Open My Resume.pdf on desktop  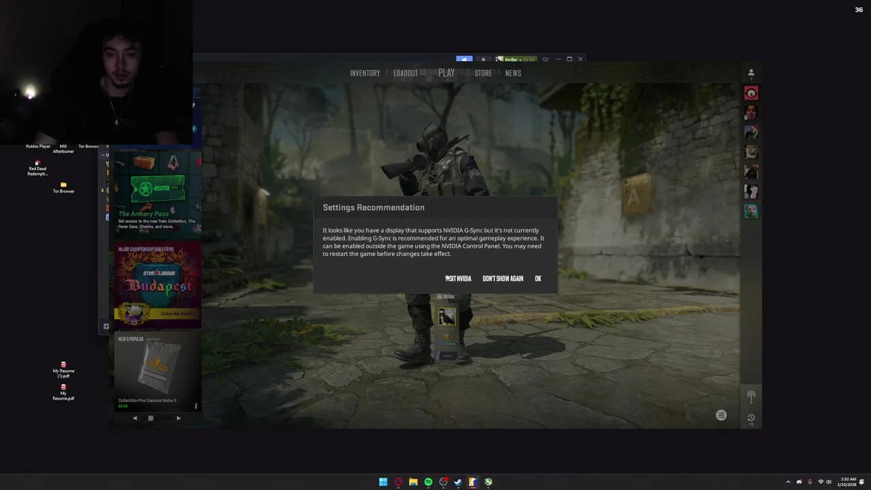(x=63, y=392)
